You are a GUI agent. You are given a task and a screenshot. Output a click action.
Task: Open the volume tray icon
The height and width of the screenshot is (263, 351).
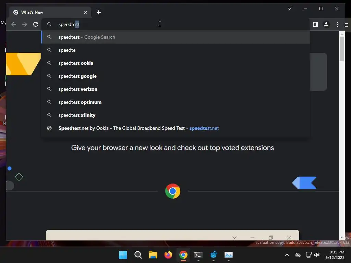(317, 255)
